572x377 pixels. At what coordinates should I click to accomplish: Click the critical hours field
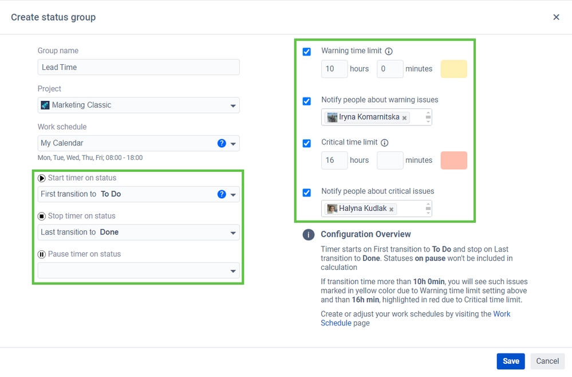(x=334, y=160)
